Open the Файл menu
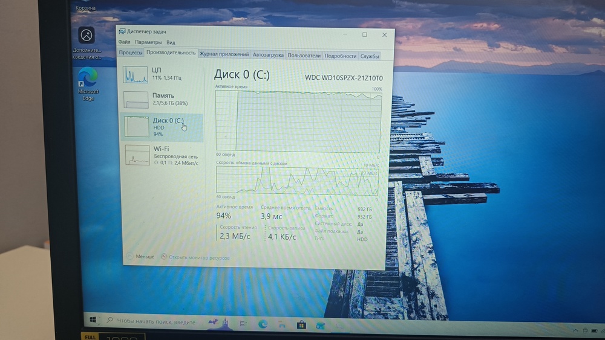The height and width of the screenshot is (340, 605). (124, 42)
